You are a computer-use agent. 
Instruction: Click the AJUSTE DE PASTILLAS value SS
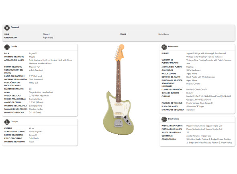(x=188, y=132)
